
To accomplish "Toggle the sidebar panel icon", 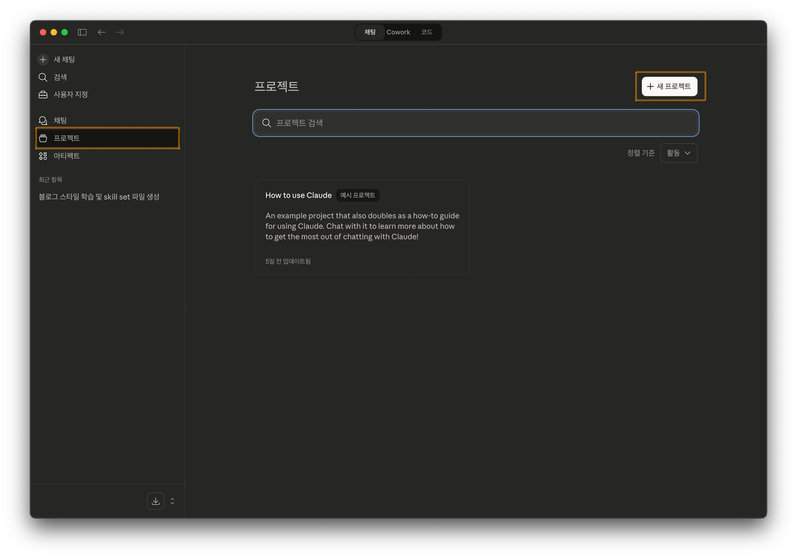I will (82, 32).
